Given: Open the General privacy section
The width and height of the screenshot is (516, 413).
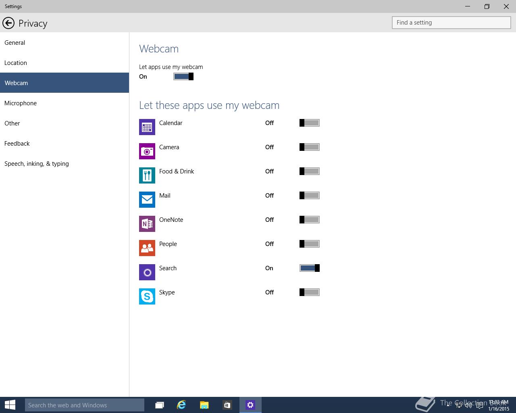Looking at the screenshot, I should [x=64, y=42].
